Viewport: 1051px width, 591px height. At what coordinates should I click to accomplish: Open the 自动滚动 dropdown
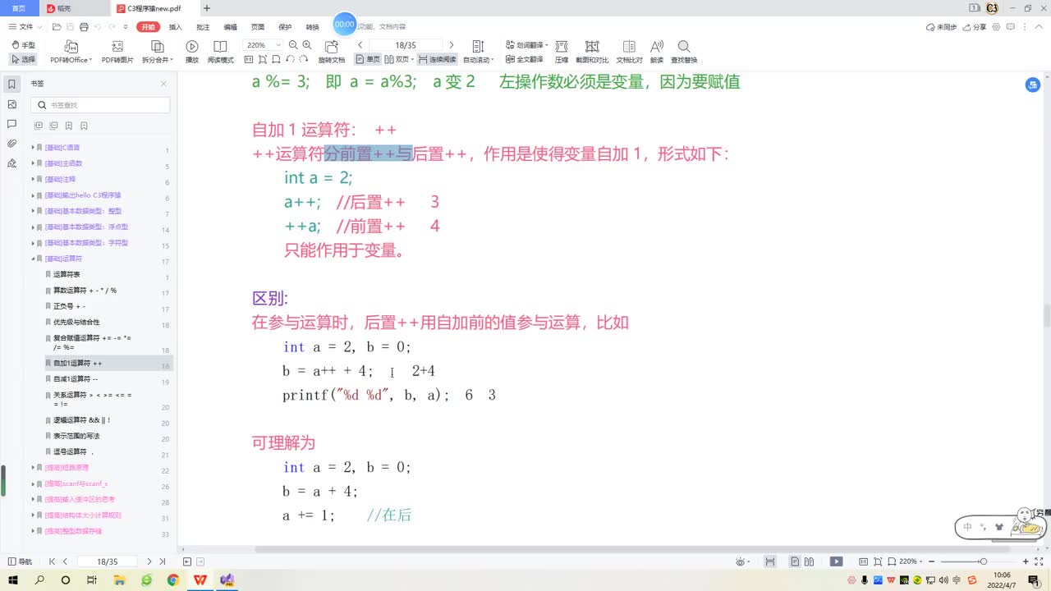(x=479, y=52)
